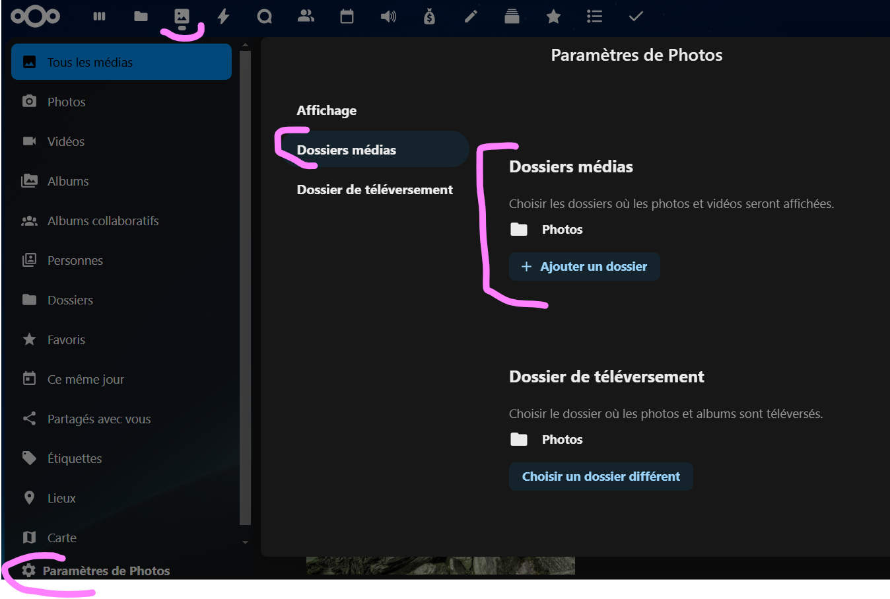The height and width of the screenshot is (599, 890).
Task: Open Paramètres de Photos at the bottom
Action: point(106,571)
